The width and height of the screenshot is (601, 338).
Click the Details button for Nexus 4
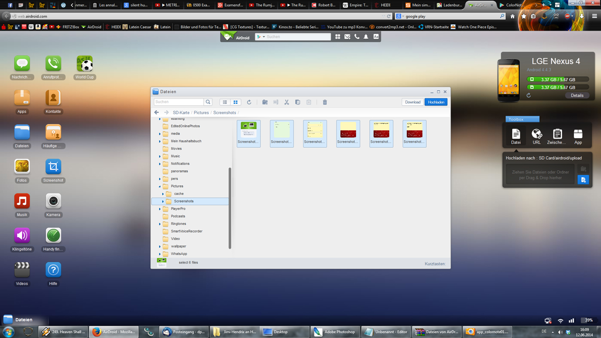[x=577, y=95]
